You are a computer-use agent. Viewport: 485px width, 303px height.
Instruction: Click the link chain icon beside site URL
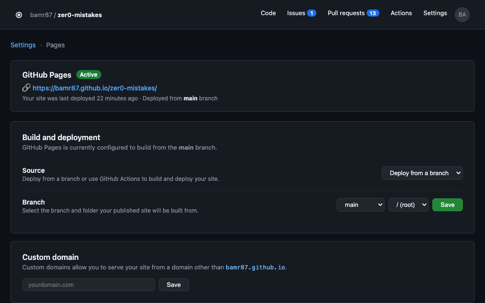27,88
